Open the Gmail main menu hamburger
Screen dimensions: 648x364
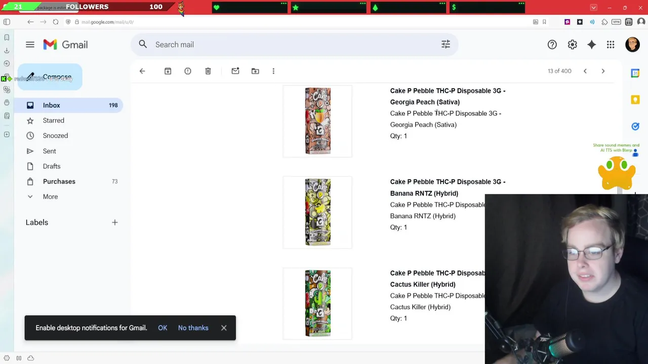pos(30,44)
